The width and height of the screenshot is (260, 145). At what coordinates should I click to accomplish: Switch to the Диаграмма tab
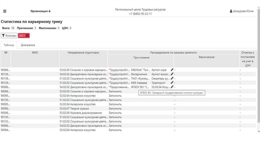point(28,45)
